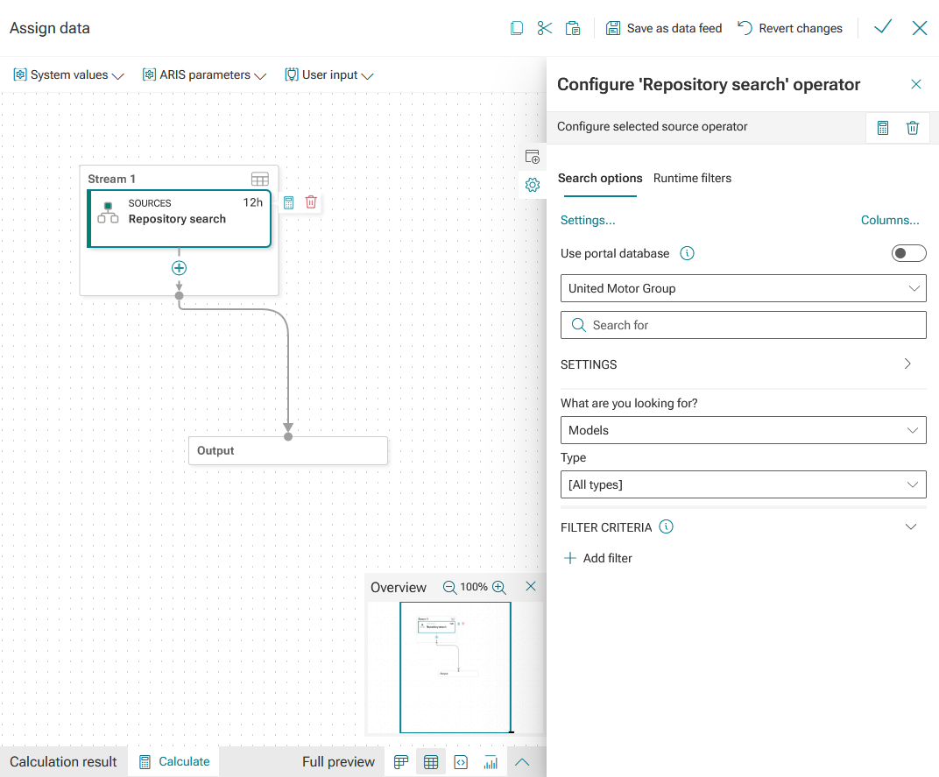Zoom out in the Overview panel

click(x=449, y=587)
